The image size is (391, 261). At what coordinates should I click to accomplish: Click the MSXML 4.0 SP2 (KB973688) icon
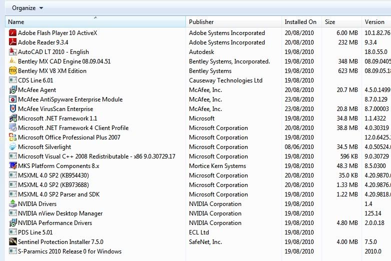click(12, 184)
